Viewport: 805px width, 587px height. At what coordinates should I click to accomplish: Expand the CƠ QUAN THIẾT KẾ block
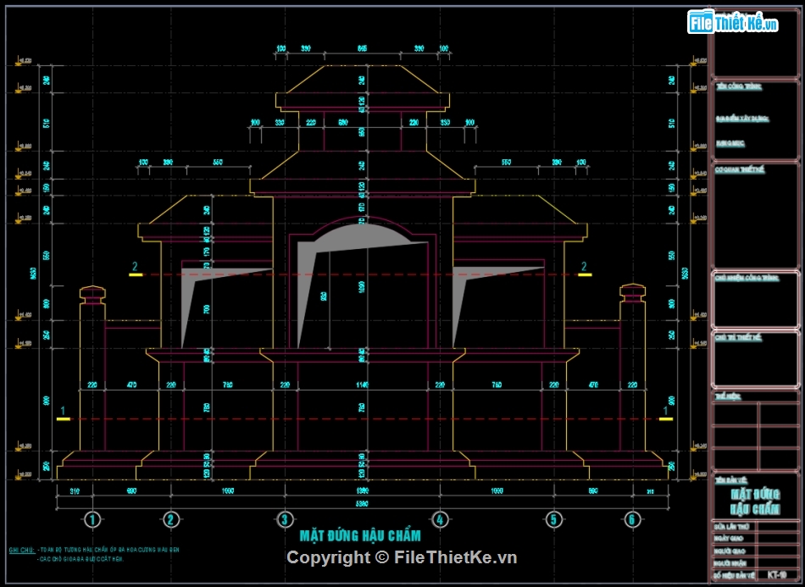coord(741,169)
